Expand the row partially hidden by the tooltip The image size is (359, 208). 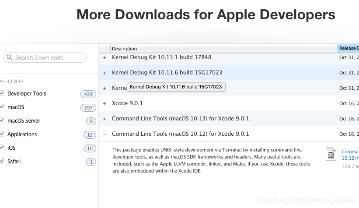tap(105, 88)
